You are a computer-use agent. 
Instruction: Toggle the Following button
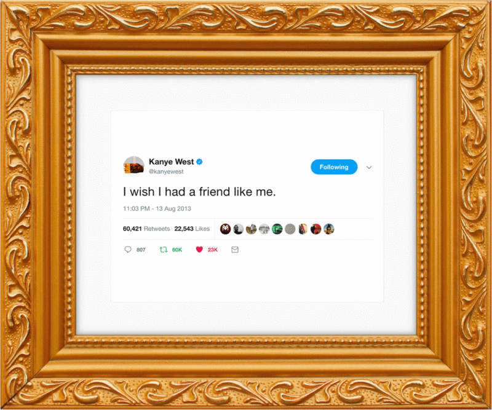pos(334,167)
